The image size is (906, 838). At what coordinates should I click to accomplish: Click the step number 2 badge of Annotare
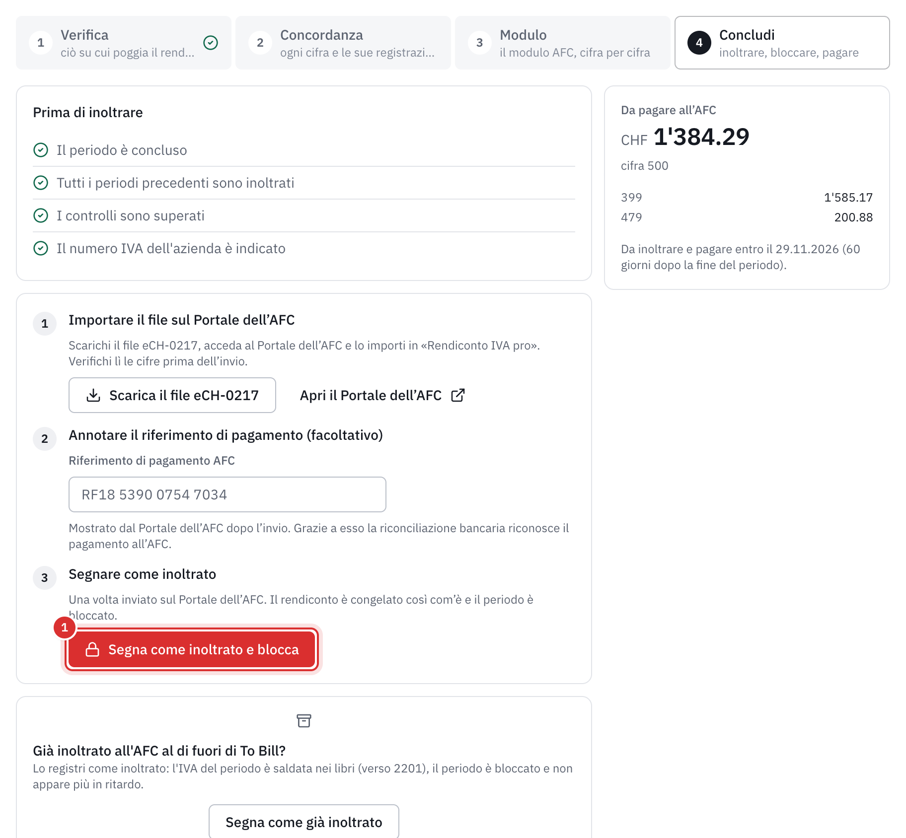click(x=45, y=439)
